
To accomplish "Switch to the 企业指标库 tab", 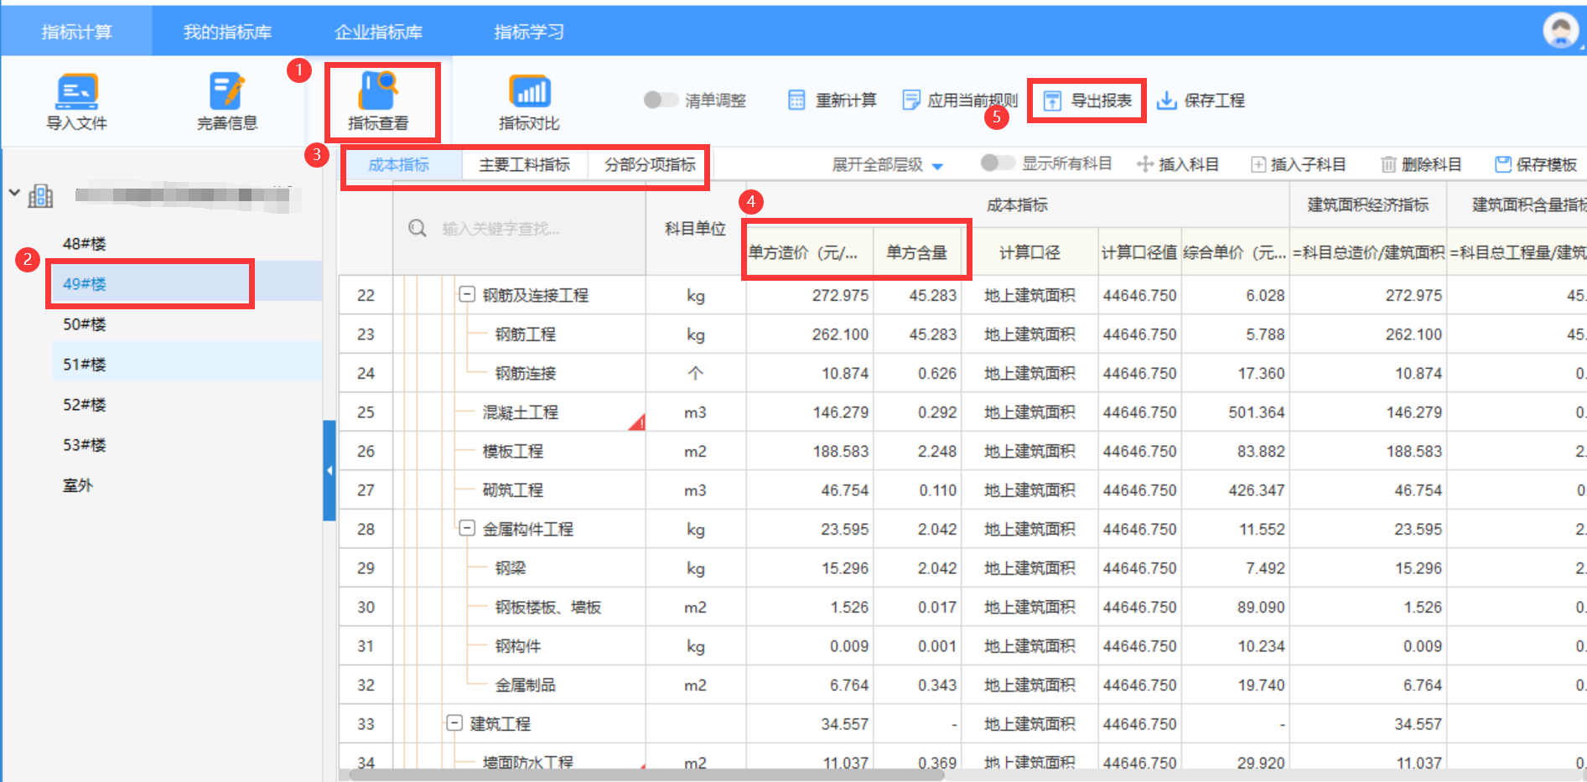I will point(378,32).
